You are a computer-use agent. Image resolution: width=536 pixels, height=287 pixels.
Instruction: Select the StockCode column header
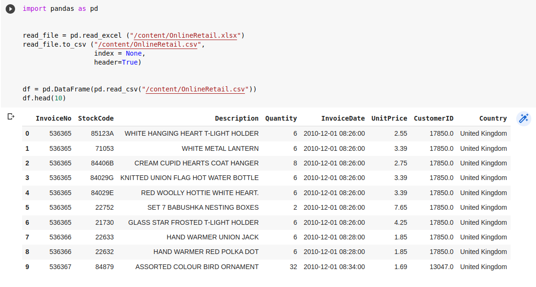pos(96,119)
